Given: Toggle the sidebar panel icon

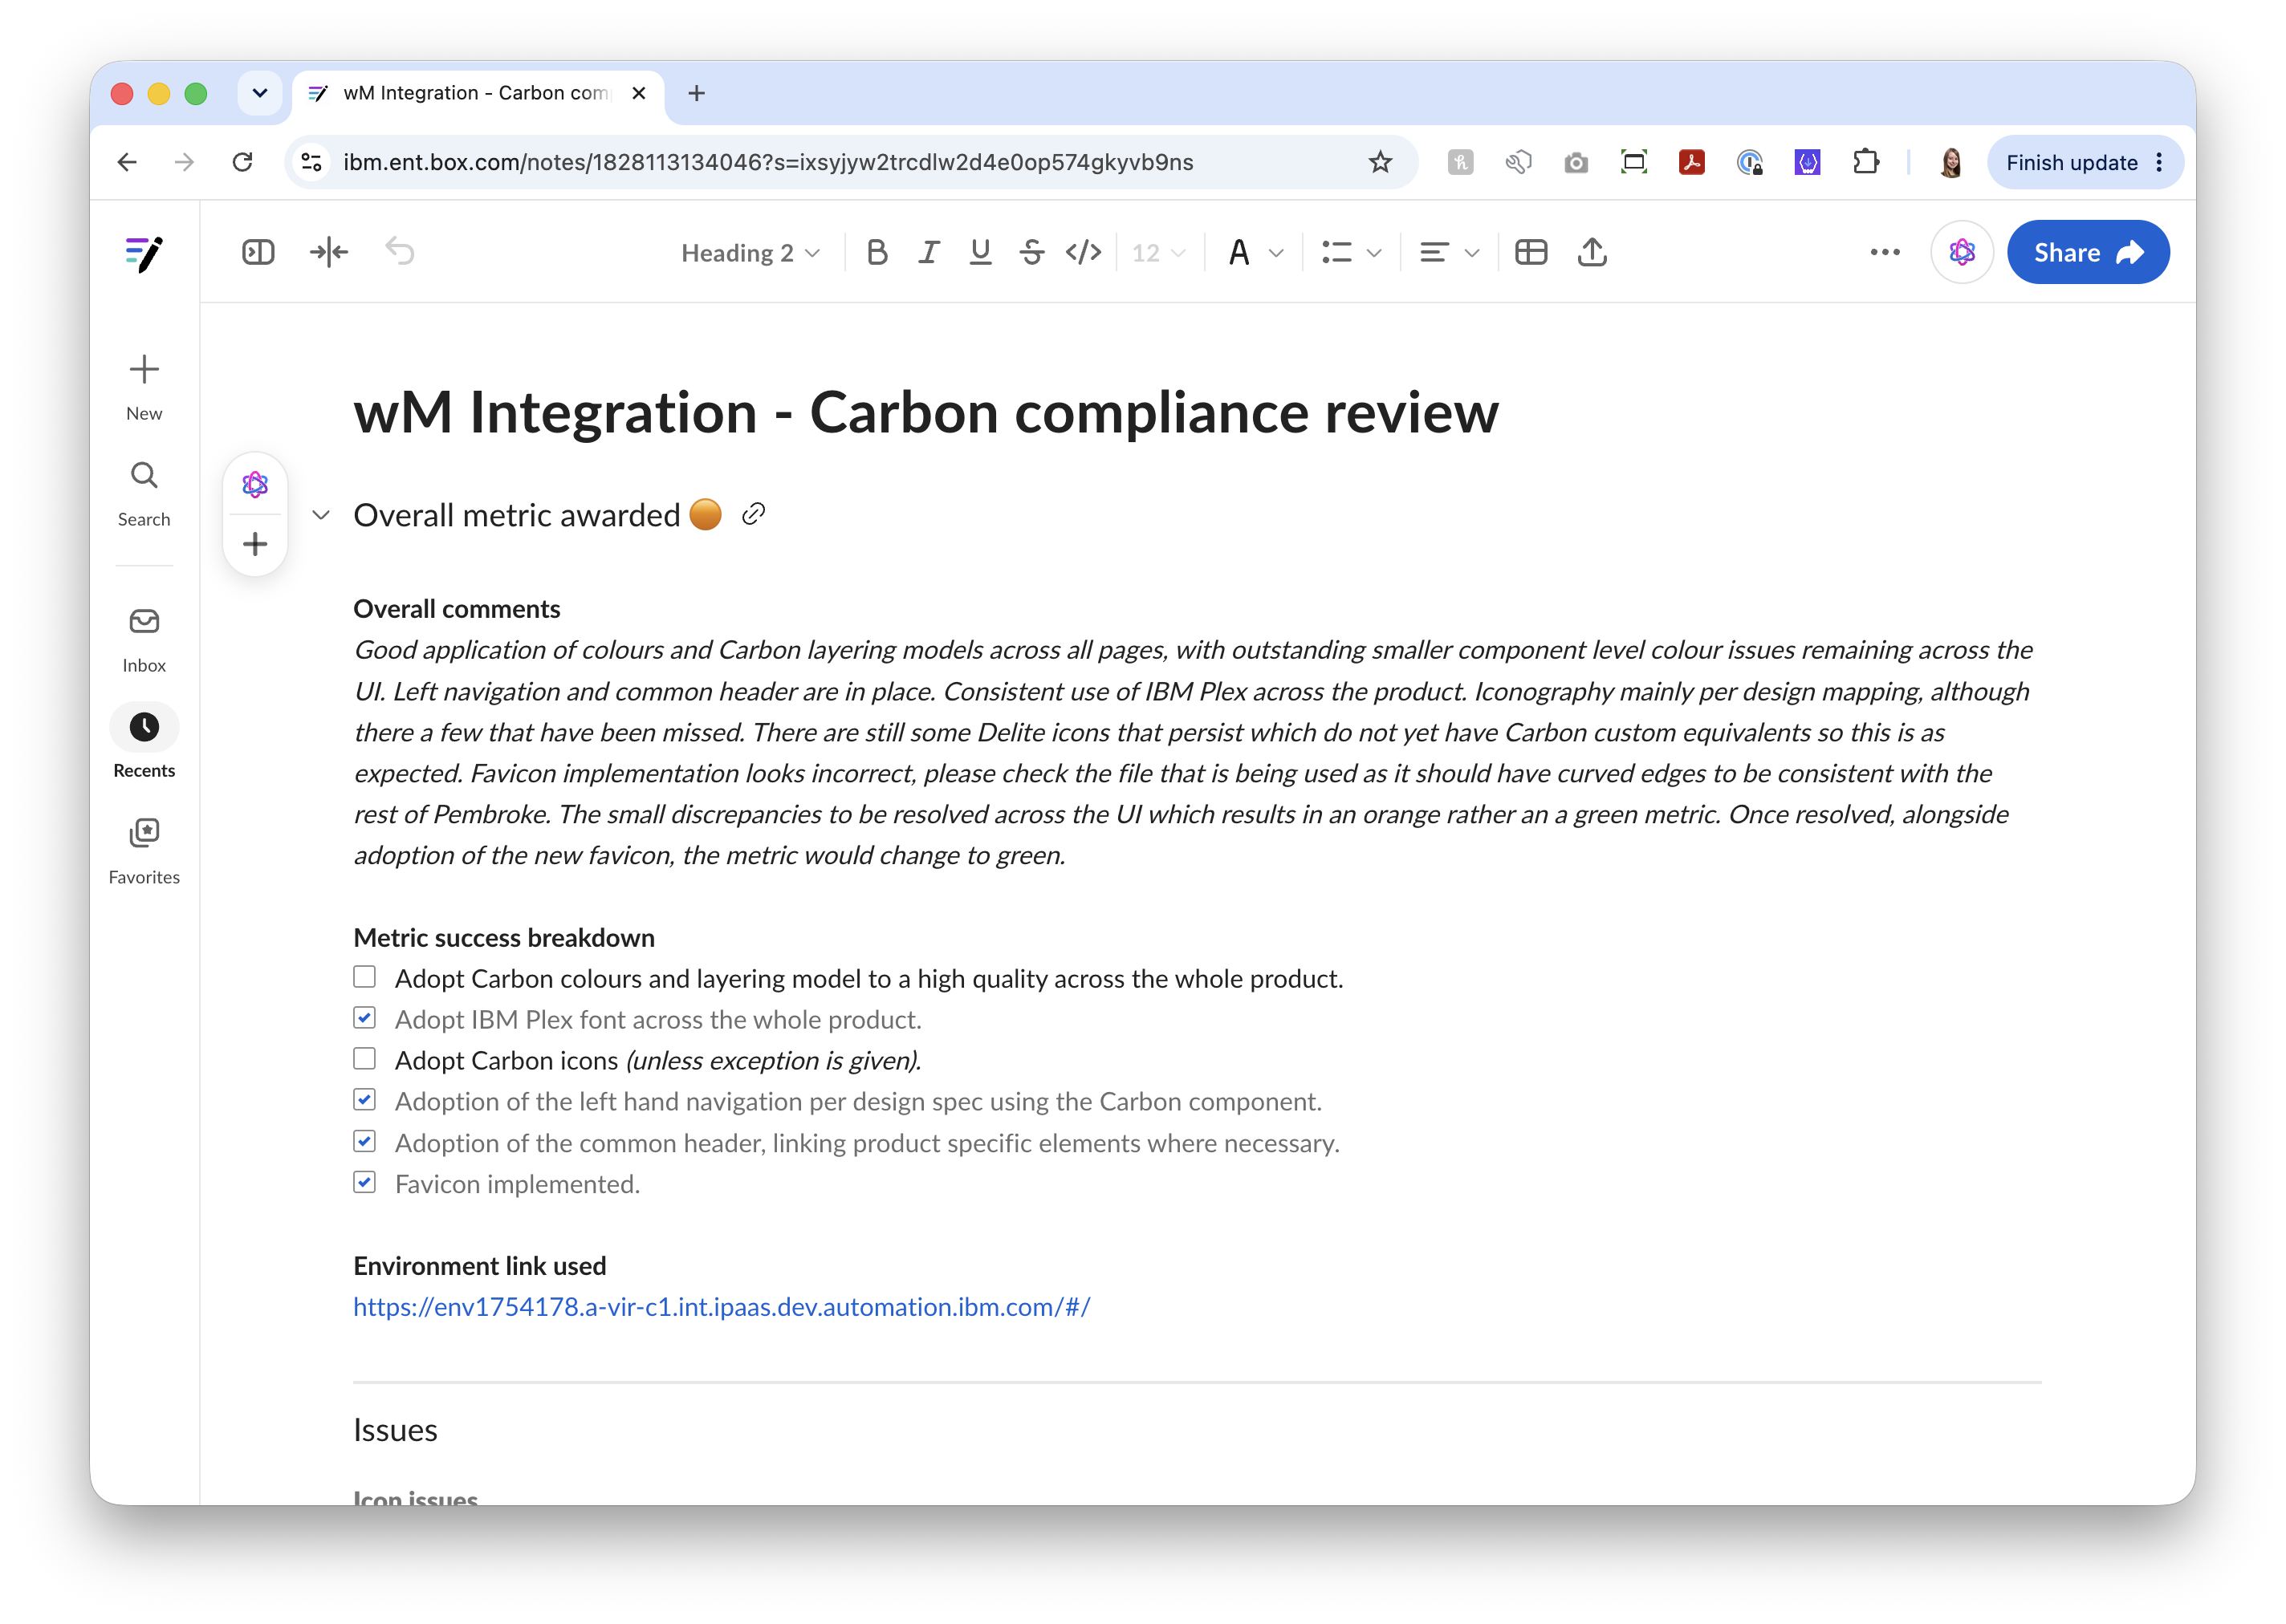Looking at the screenshot, I should pyautogui.click(x=258, y=252).
